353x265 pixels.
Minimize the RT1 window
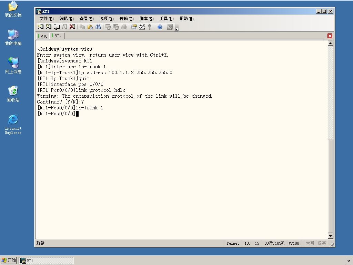(x=318, y=11)
